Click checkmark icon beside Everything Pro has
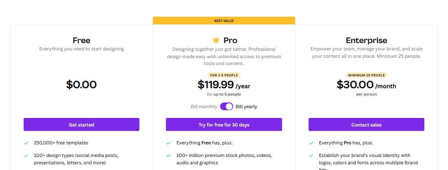448x170 pixels. click(x=311, y=143)
